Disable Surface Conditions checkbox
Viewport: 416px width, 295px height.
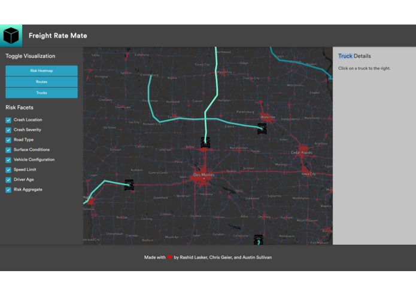(x=8, y=150)
